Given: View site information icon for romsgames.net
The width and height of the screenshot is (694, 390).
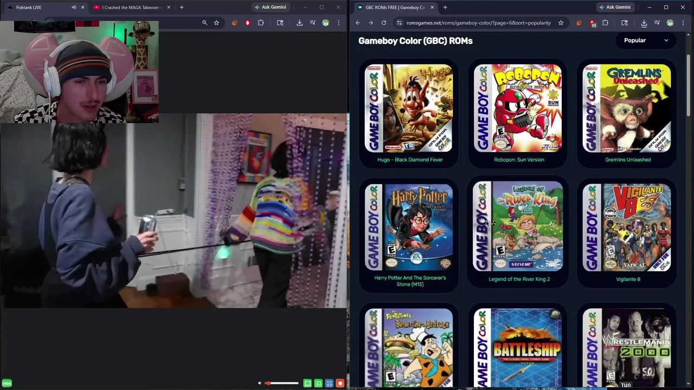Looking at the screenshot, I should [400, 23].
